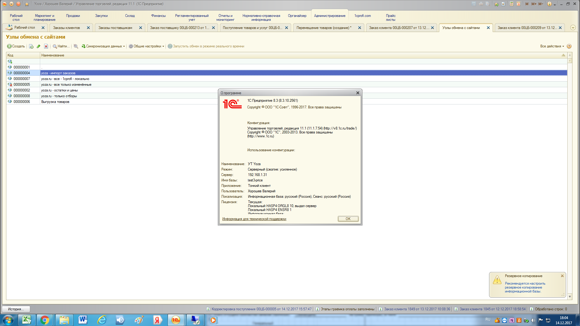
Task: Switch to Заказы клиентов tab
Action: click(66, 27)
